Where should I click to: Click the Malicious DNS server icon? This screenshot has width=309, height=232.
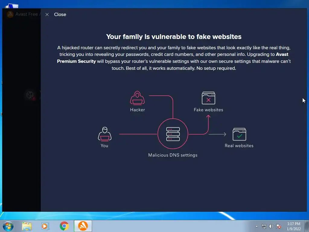(x=173, y=134)
